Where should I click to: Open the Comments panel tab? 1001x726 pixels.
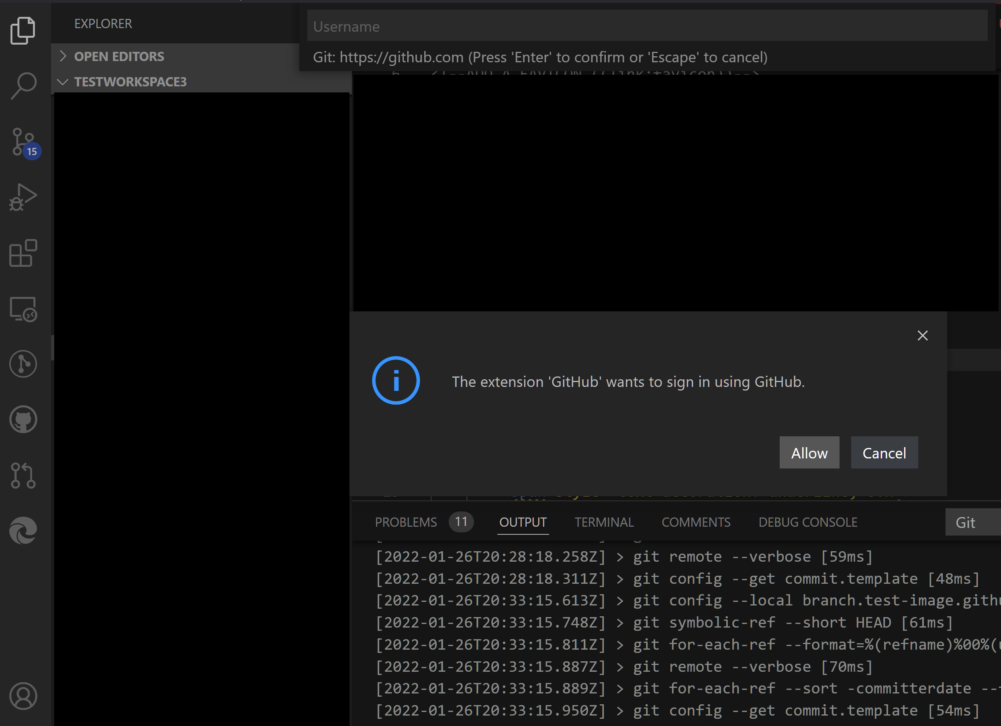click(x=696, y=522)
